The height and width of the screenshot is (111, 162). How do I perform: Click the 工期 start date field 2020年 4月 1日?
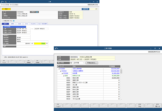pyautogui.click(x=23, y=29)
